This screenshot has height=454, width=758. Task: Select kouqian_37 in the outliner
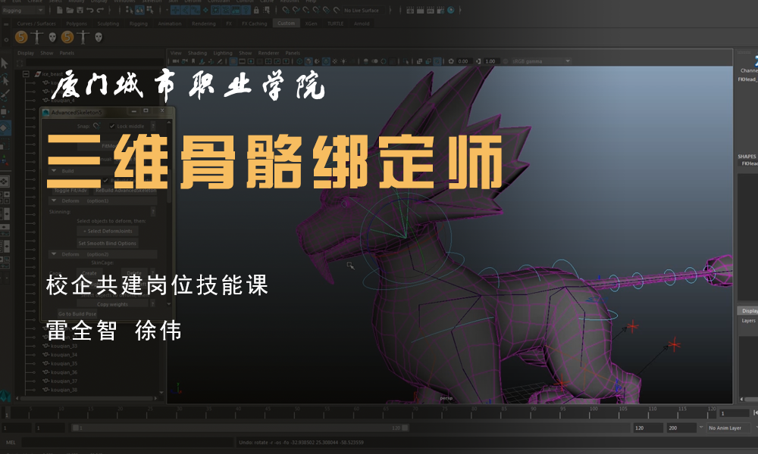click(64, 381)
